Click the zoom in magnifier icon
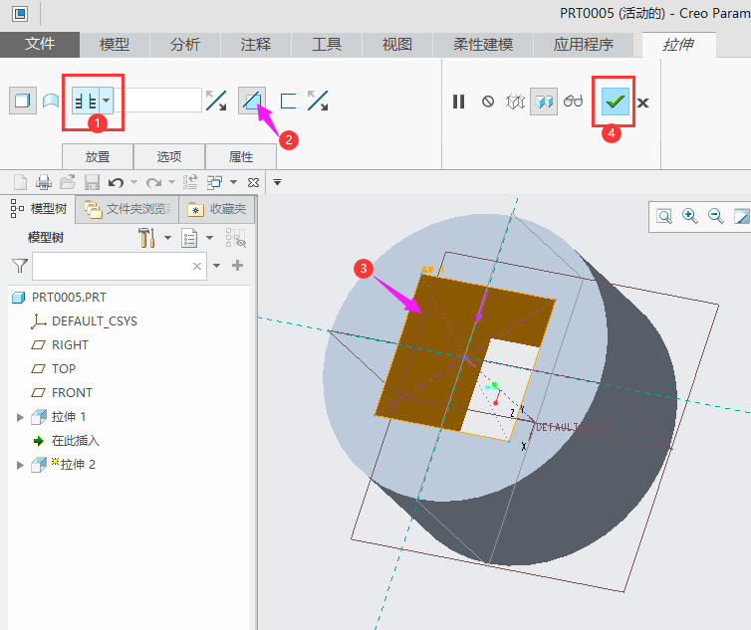The image size is (751, 630). click(689, 216)
